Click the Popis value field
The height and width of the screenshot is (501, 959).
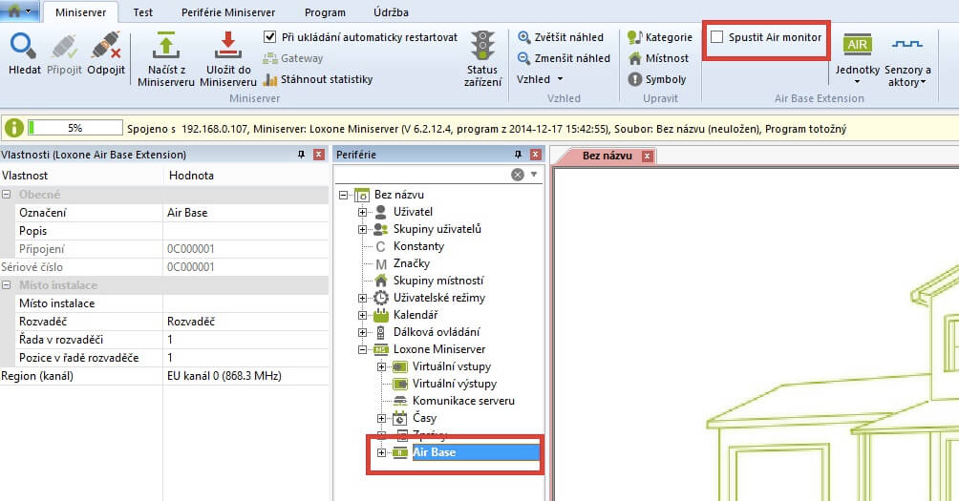(x=245, y=231)
